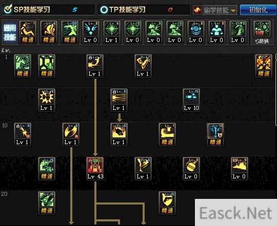Image resolution: width=277 pixels, height=226 pixels.
Task: Click the 初始化 reset button
Action: [258, 10]
